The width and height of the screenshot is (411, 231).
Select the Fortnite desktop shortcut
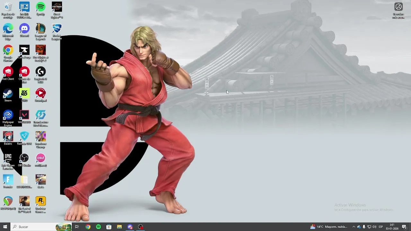(8, 181)
